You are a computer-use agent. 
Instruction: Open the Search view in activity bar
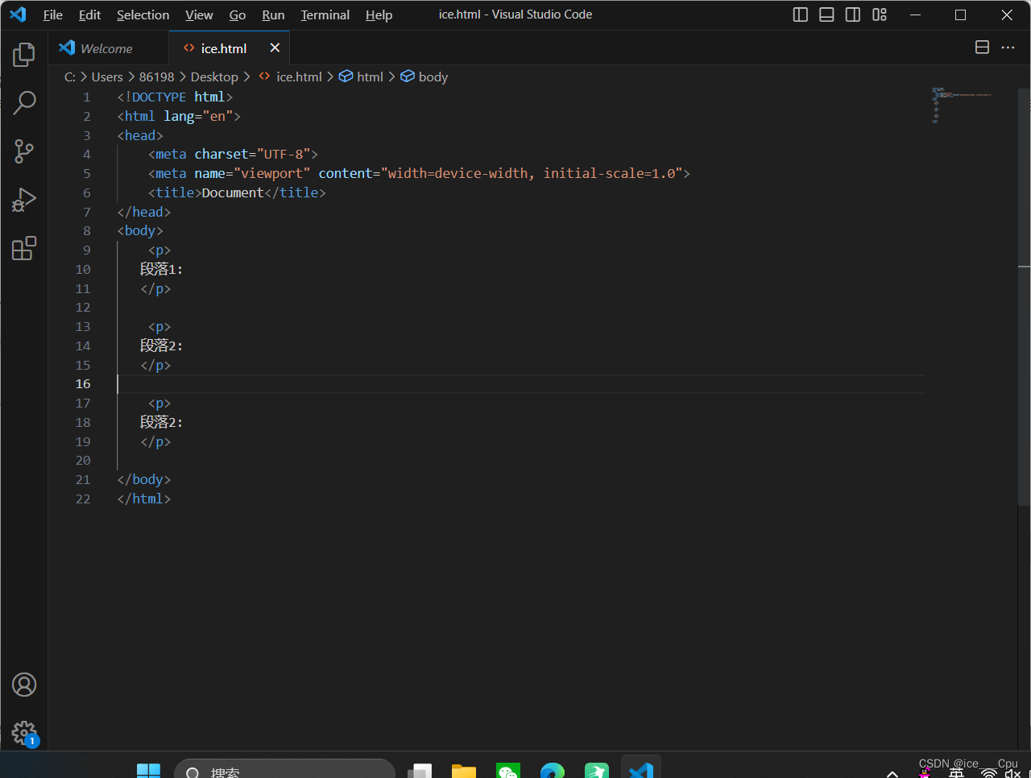click(24, 103)
